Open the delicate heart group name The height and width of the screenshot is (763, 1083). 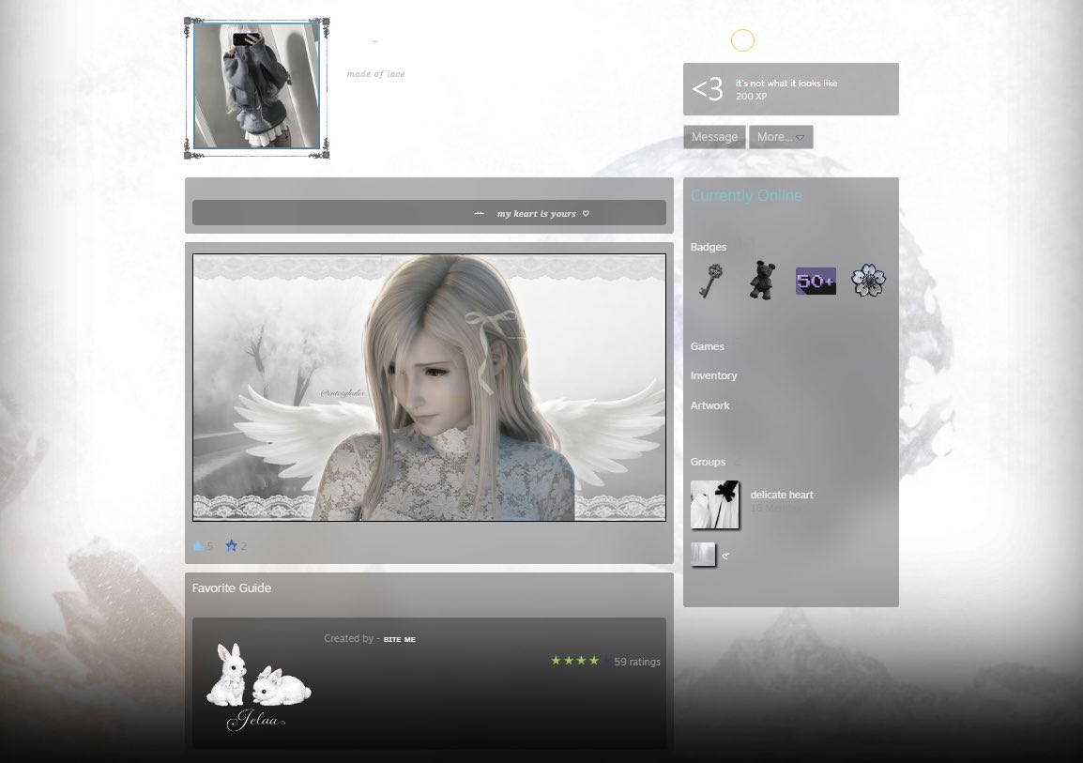[782, 495]
